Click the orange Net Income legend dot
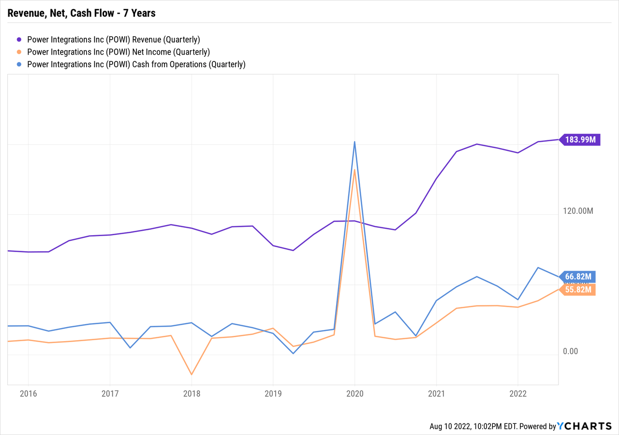Viewport: 619px width, 435px height. 19,52
